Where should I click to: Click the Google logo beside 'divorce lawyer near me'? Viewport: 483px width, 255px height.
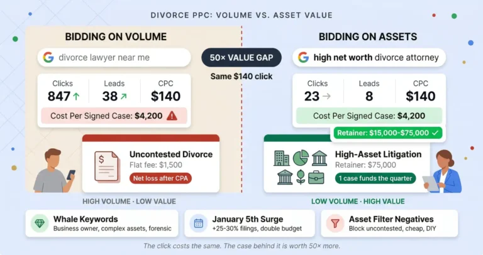click(x=48, y=58)
